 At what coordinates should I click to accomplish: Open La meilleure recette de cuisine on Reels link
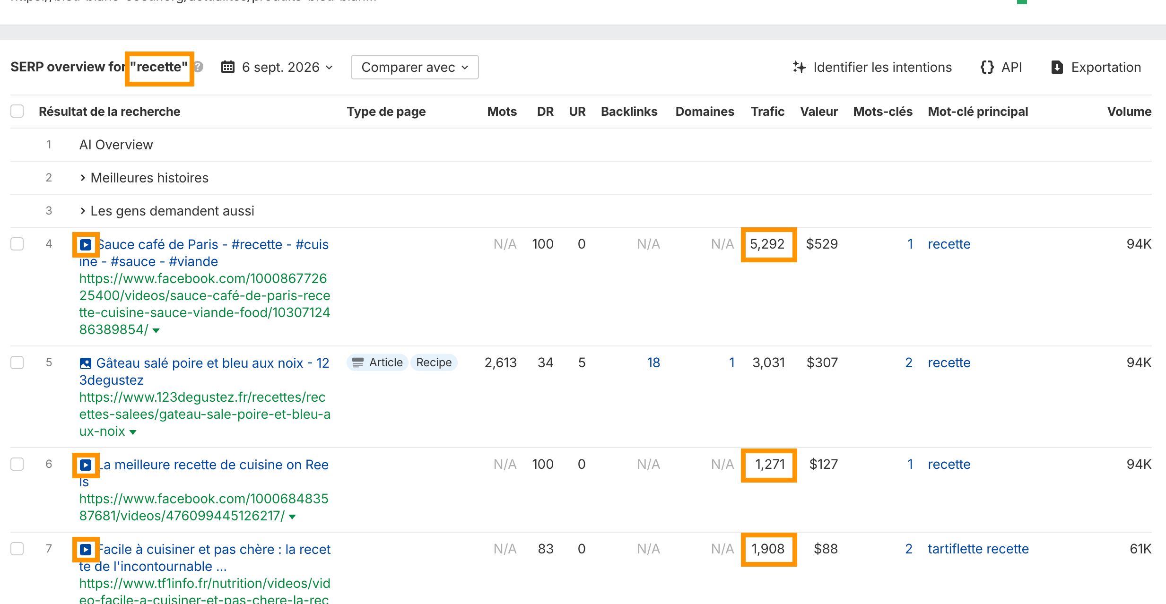pyautogui.click(x=204, y=473)
